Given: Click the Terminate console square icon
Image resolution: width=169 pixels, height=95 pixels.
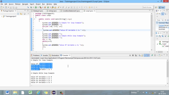Looking at the screenshot, I should [x=130, y=55].
